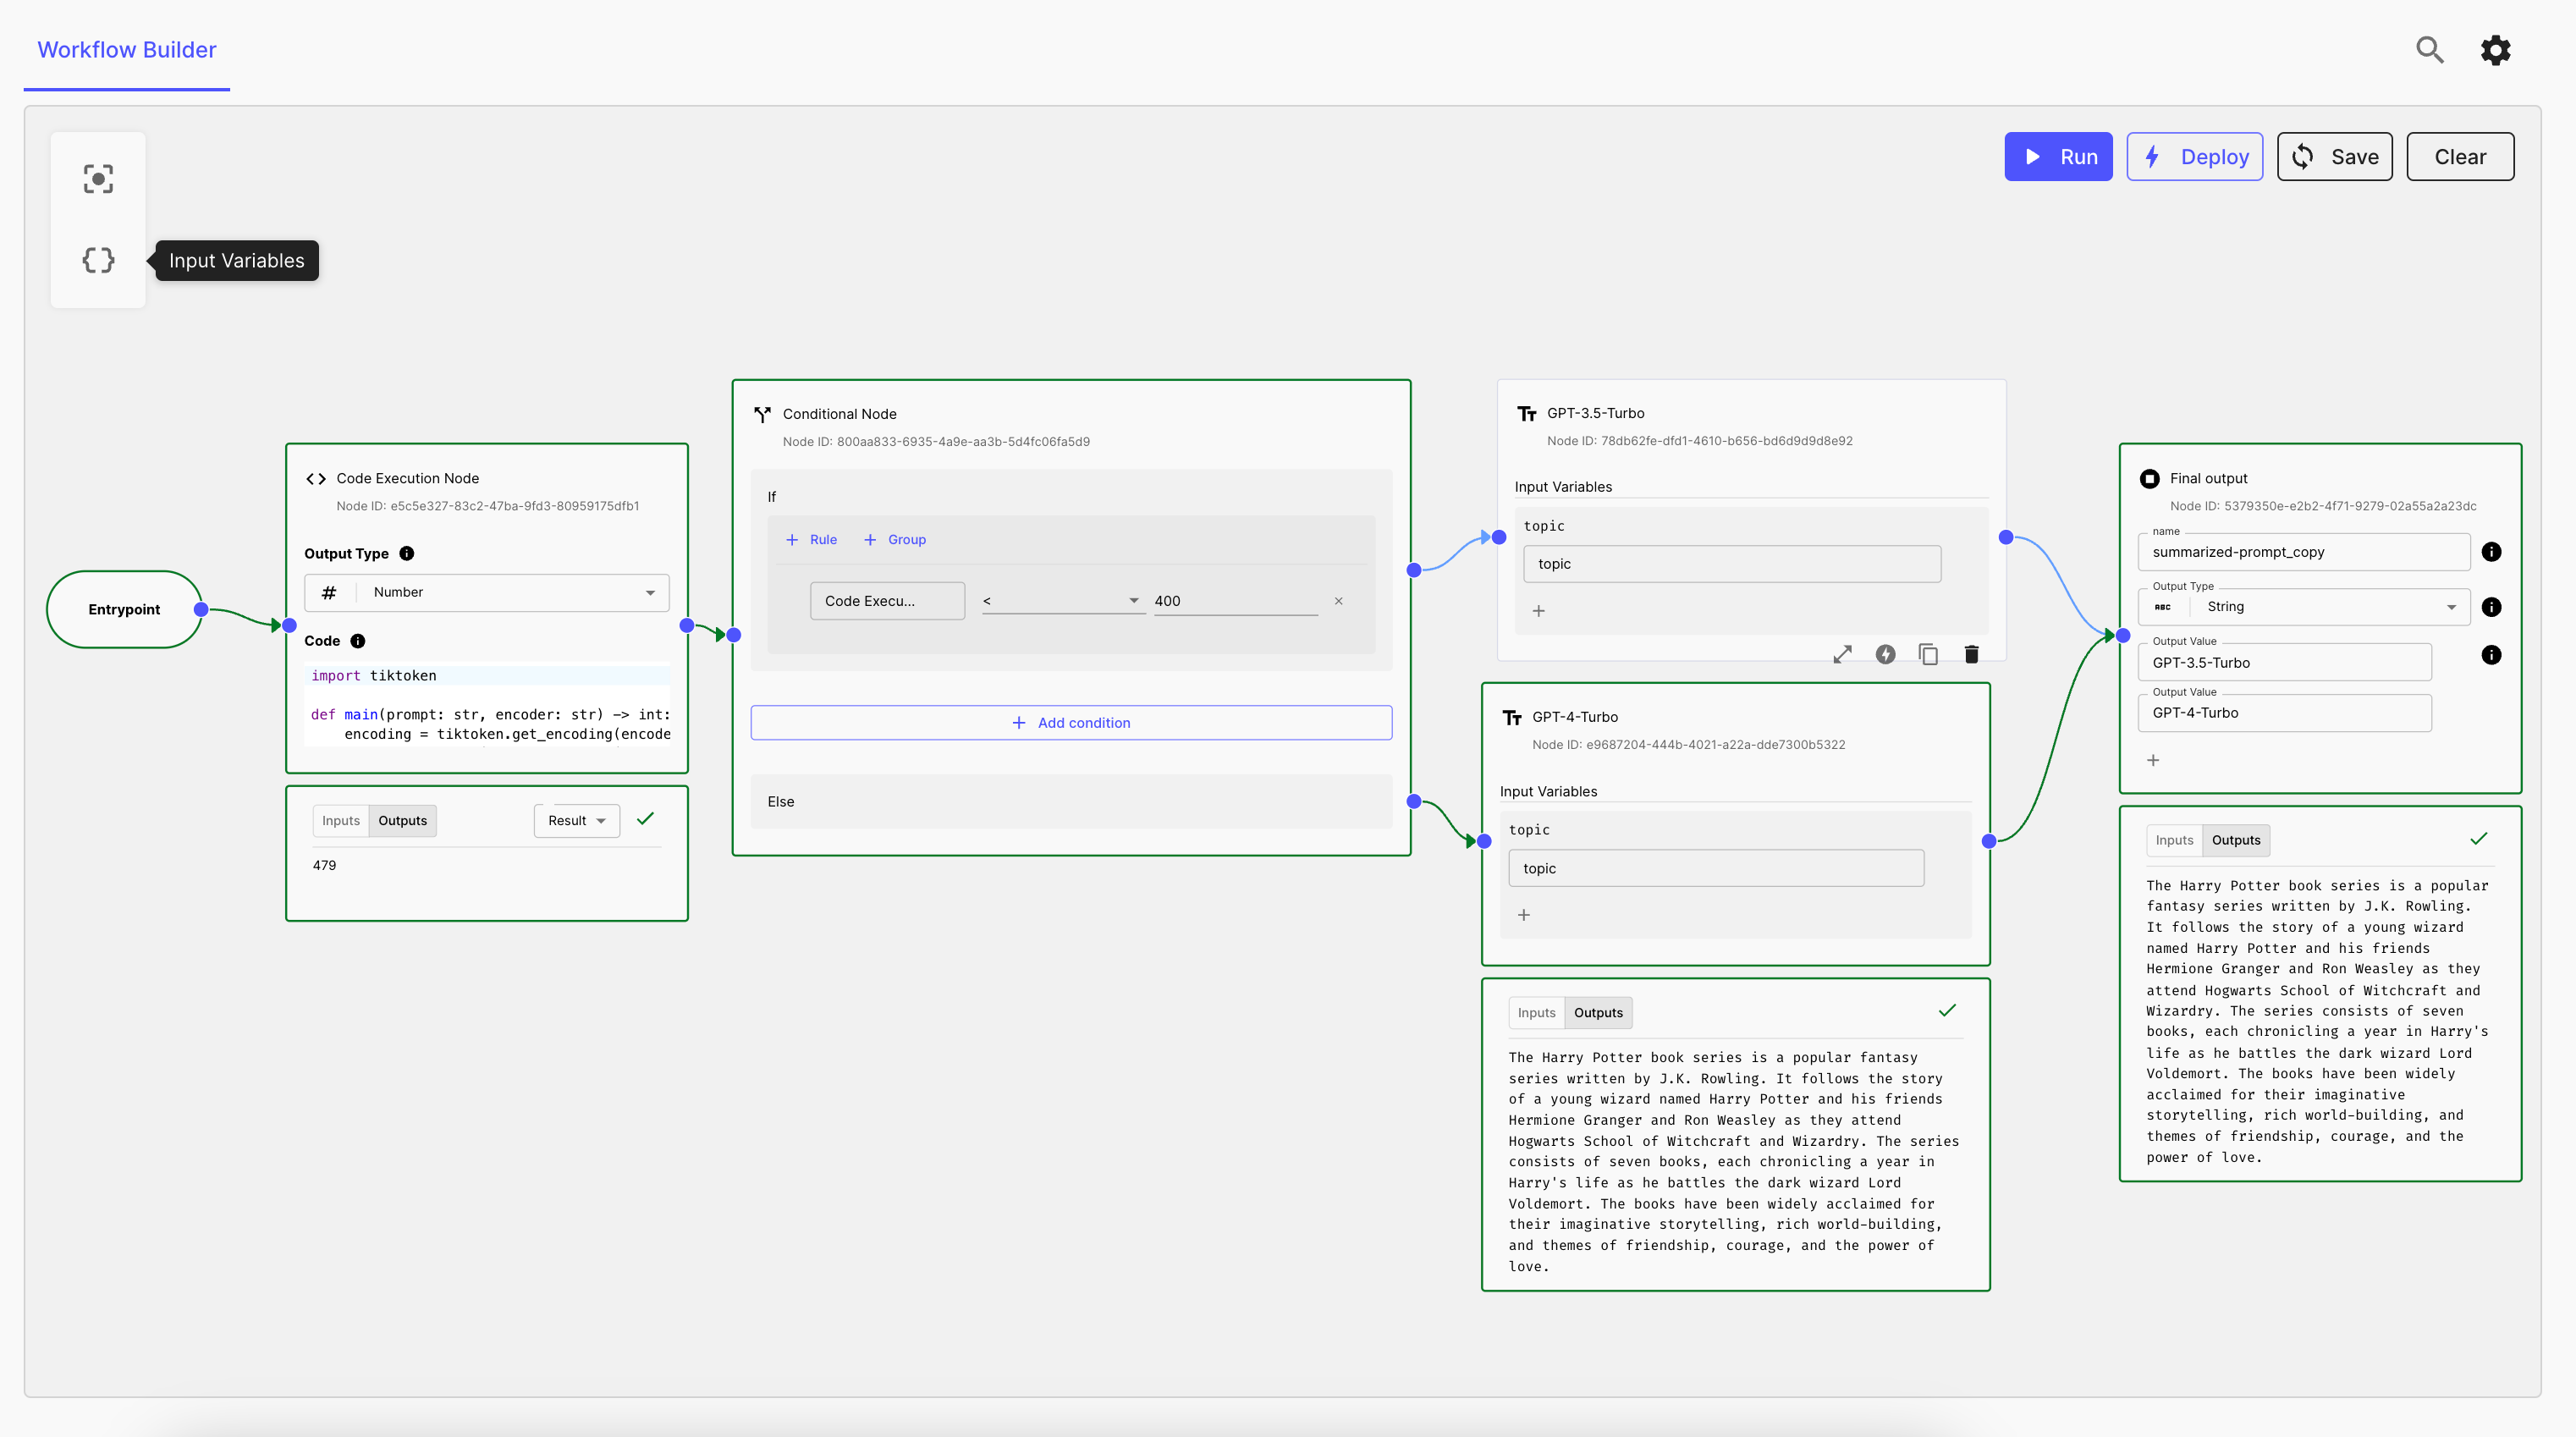Open the Number output type dropdown
This screenshot has height=1437, width=2576.
tap(487, 592)
